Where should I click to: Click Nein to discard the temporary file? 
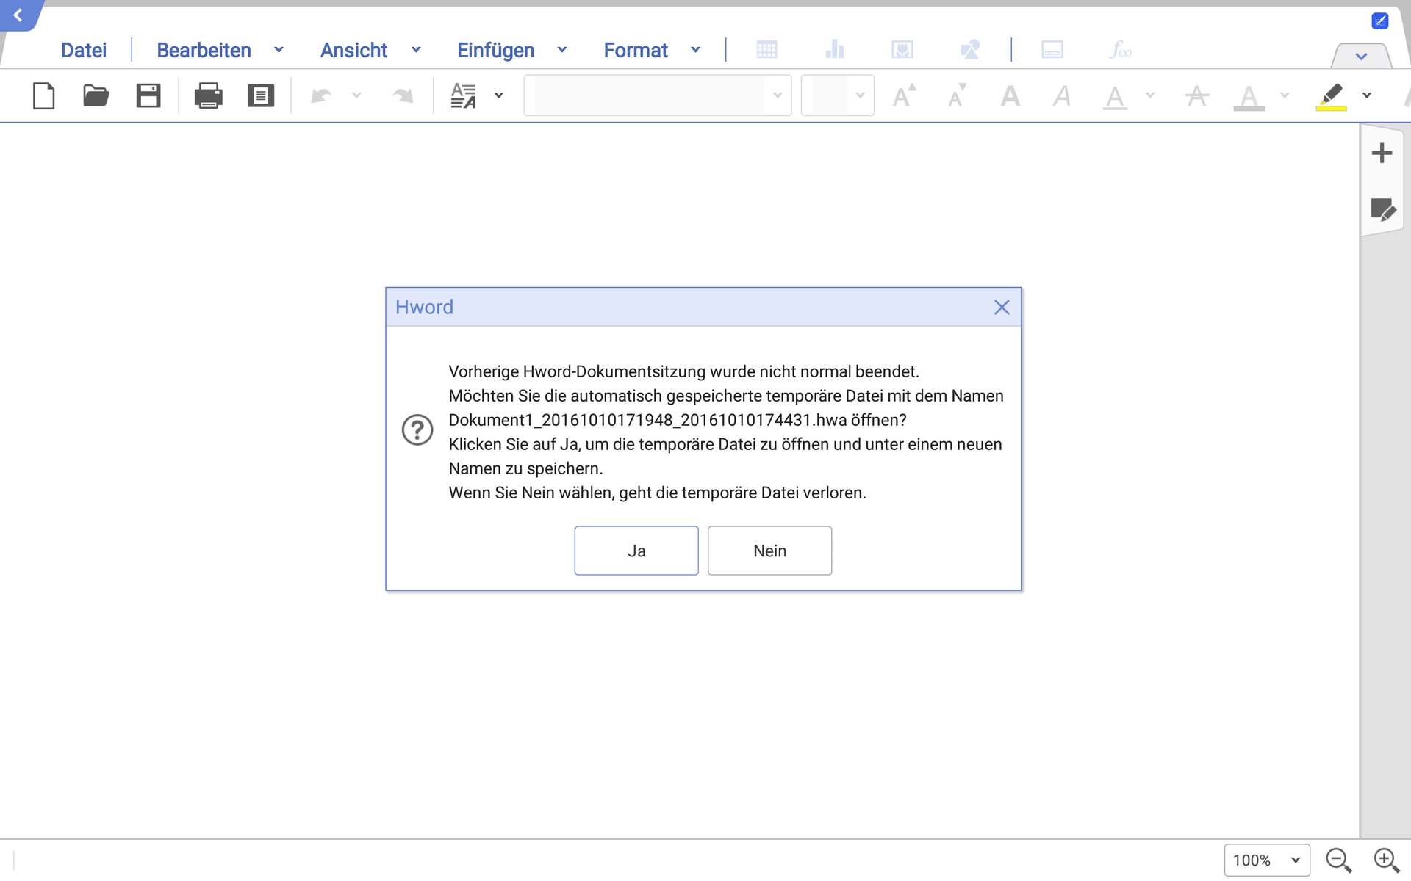(x=769, y=551)
